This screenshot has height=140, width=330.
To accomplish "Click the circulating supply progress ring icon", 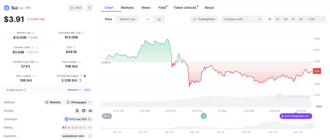I will (80, 80).
